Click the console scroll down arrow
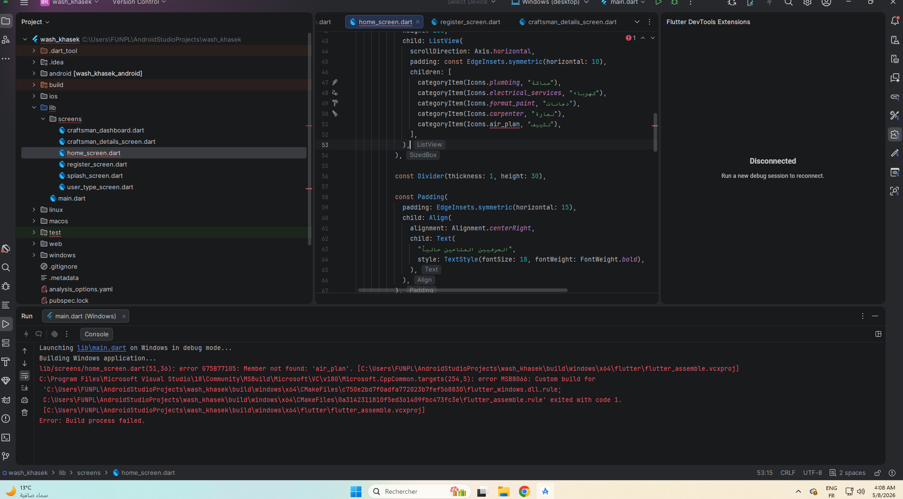 [x=25, y=363]
